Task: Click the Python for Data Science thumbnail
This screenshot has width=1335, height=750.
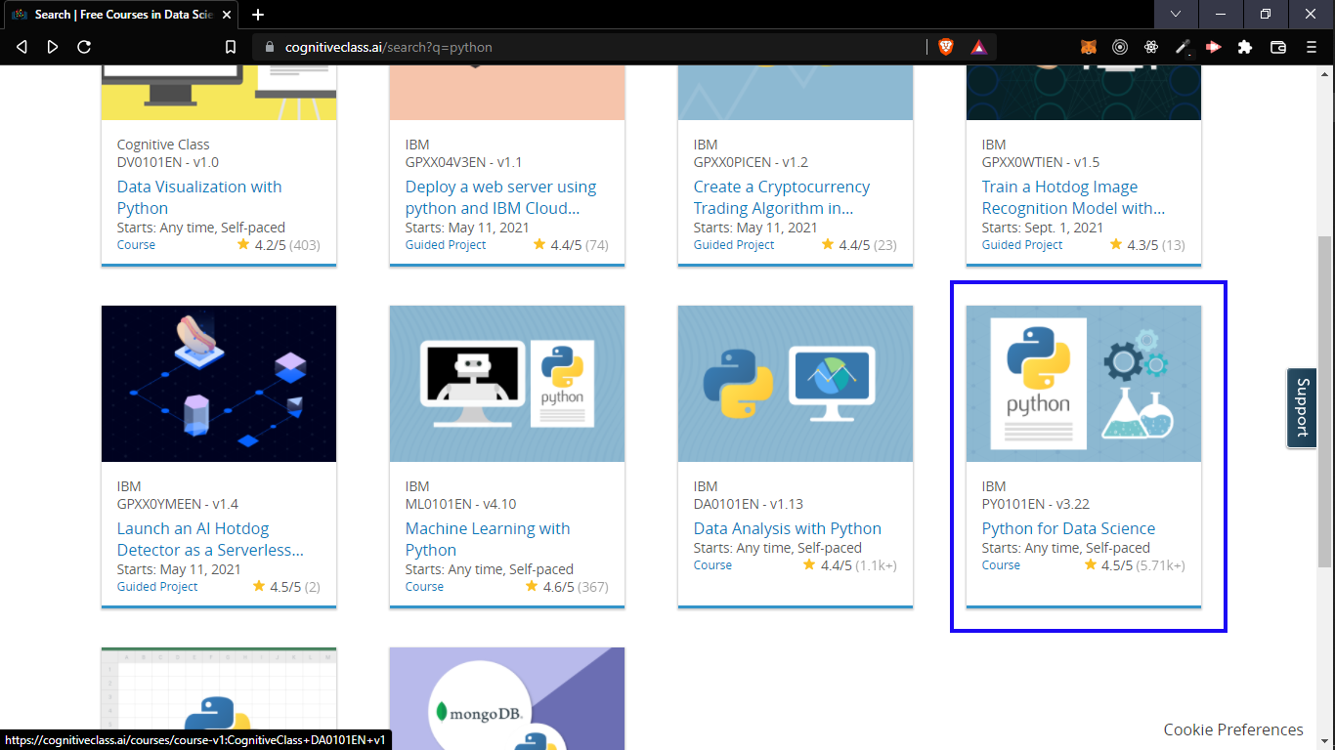Action: (x=1084, y=384)
